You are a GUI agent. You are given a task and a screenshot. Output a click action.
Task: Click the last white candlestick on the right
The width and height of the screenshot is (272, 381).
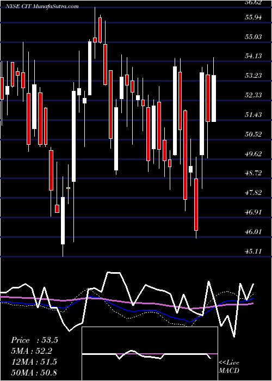214,99
